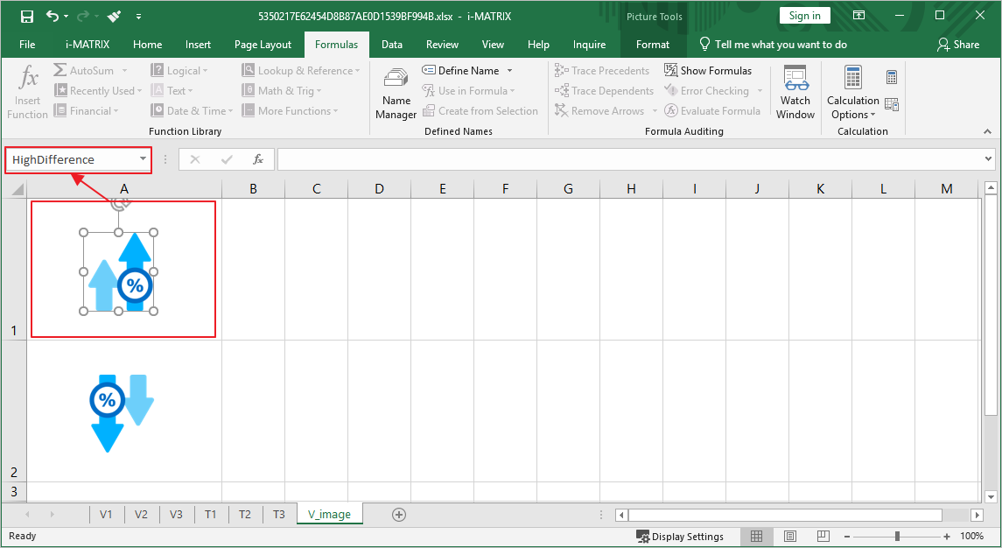Switch to Page Layout view icon
This screenshot has height=548, width=1002.
790,537
